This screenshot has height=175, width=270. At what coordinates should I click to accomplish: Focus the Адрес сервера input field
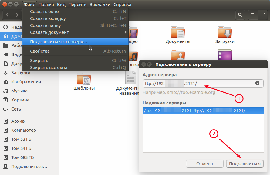point(203,84)
